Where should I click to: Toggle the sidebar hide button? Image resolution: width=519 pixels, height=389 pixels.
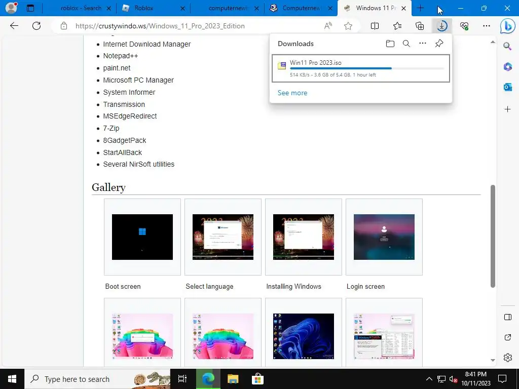(x=507, y=317)
